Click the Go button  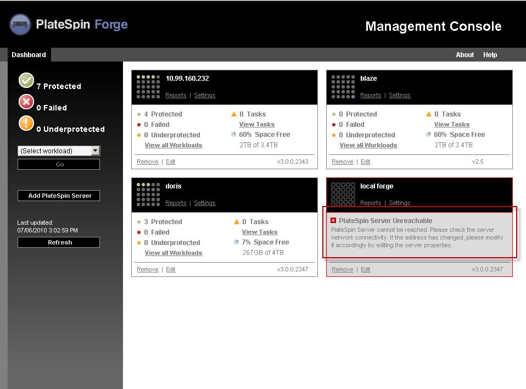59,164
